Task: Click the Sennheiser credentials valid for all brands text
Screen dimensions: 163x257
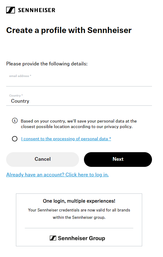Action: coord(79,214)
